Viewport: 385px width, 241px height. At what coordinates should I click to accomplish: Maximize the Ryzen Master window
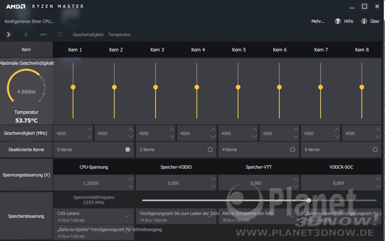click(365, 6)
